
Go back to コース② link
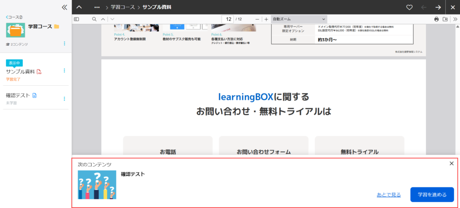click(x=14, y=17)
